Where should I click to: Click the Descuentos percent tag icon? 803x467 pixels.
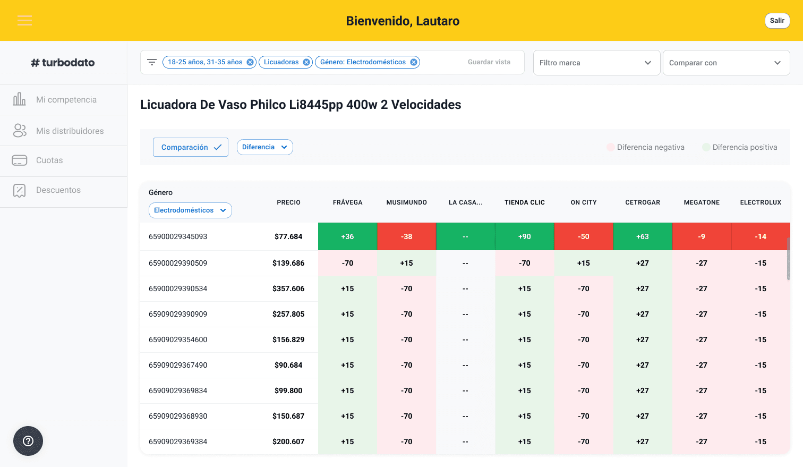20,190
